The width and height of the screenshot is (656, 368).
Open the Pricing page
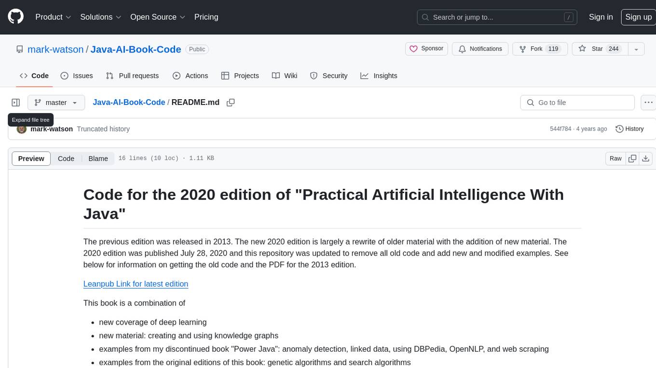click(x=206, y=17)
